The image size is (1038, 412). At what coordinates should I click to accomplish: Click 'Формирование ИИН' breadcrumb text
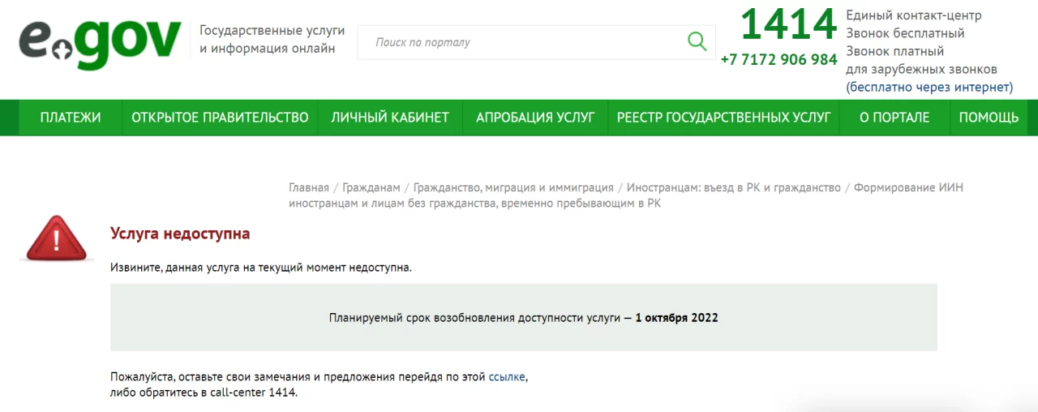(x=908, y=187)
